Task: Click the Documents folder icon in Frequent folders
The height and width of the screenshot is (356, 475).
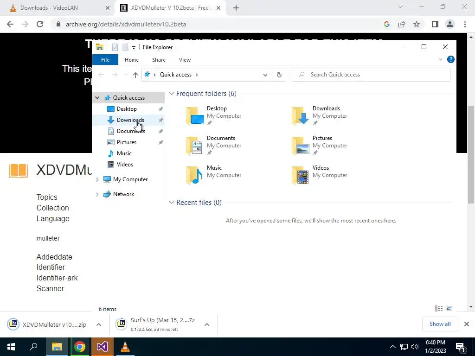Action: (x=195, y=146)
